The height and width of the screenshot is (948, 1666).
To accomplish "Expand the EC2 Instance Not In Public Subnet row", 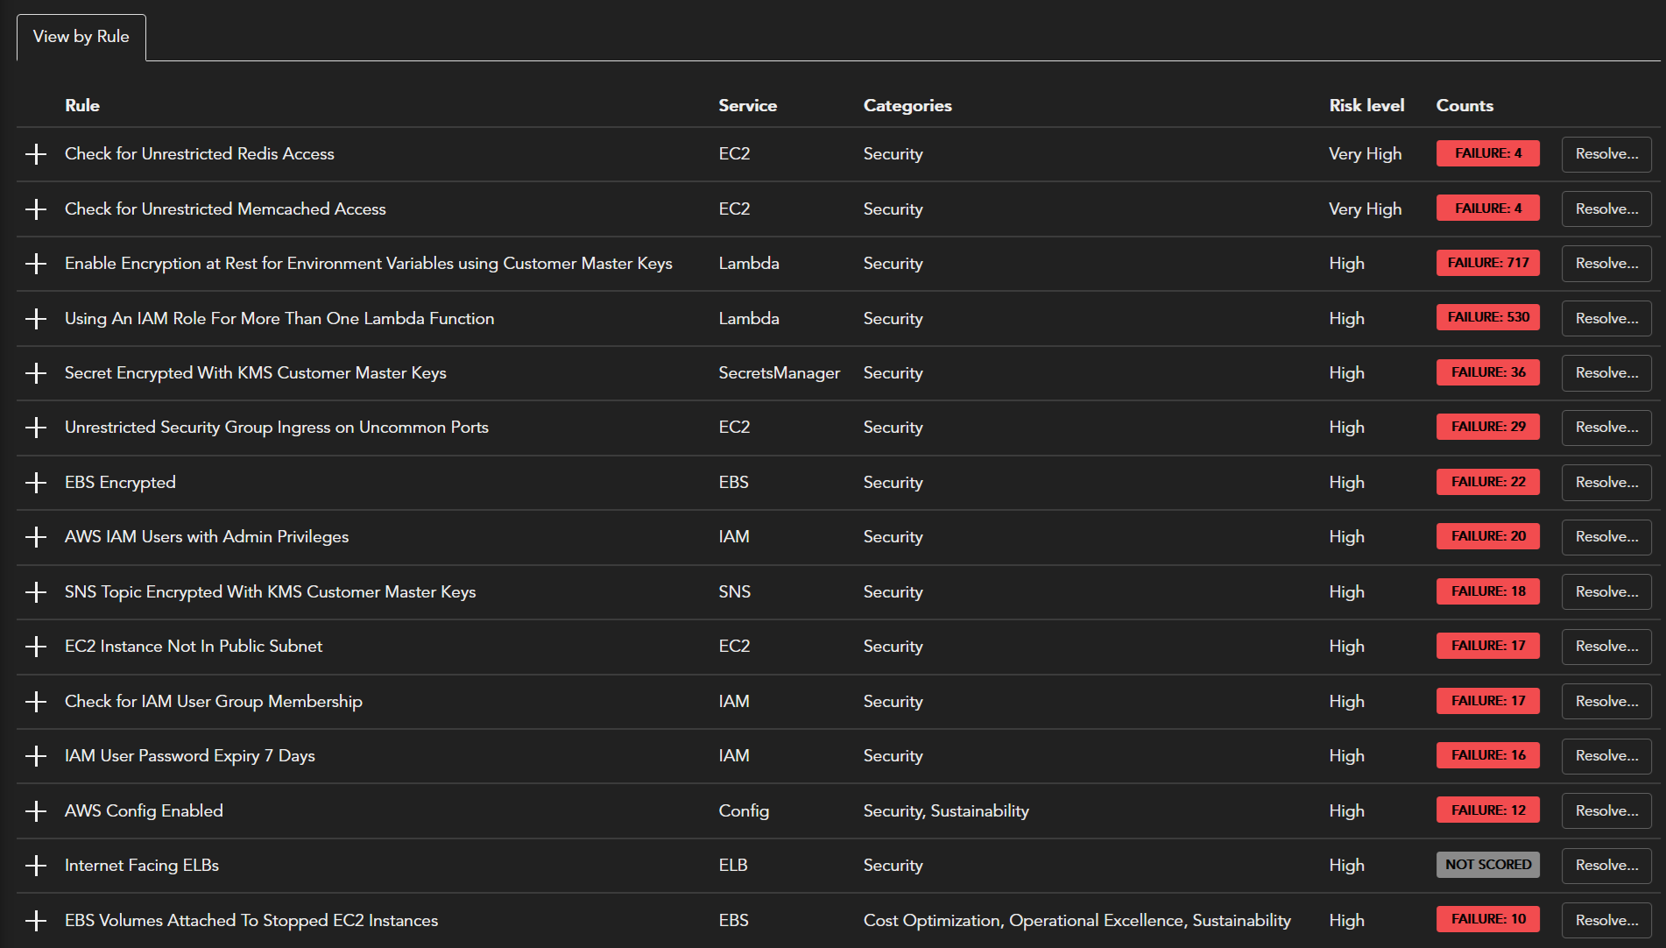I will 36,647.
